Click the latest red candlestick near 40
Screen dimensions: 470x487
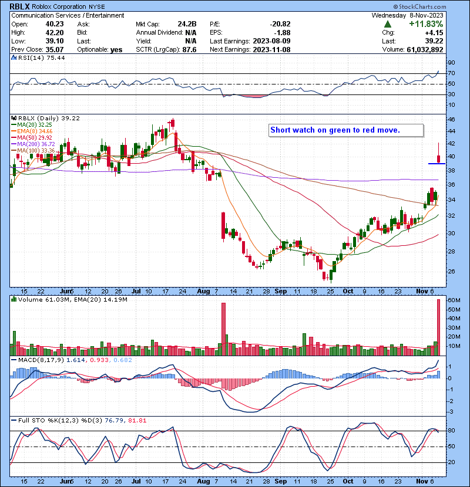439,158
